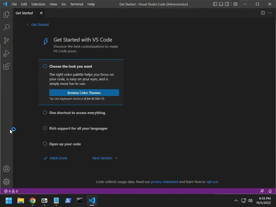Toggle the secondary side bar layout icon
This screenshot has height=207, width=276.
(227, 4)
